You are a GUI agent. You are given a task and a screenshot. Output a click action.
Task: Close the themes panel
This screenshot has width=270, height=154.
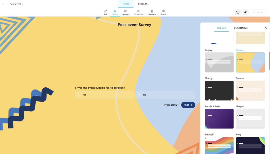[266, 28]
